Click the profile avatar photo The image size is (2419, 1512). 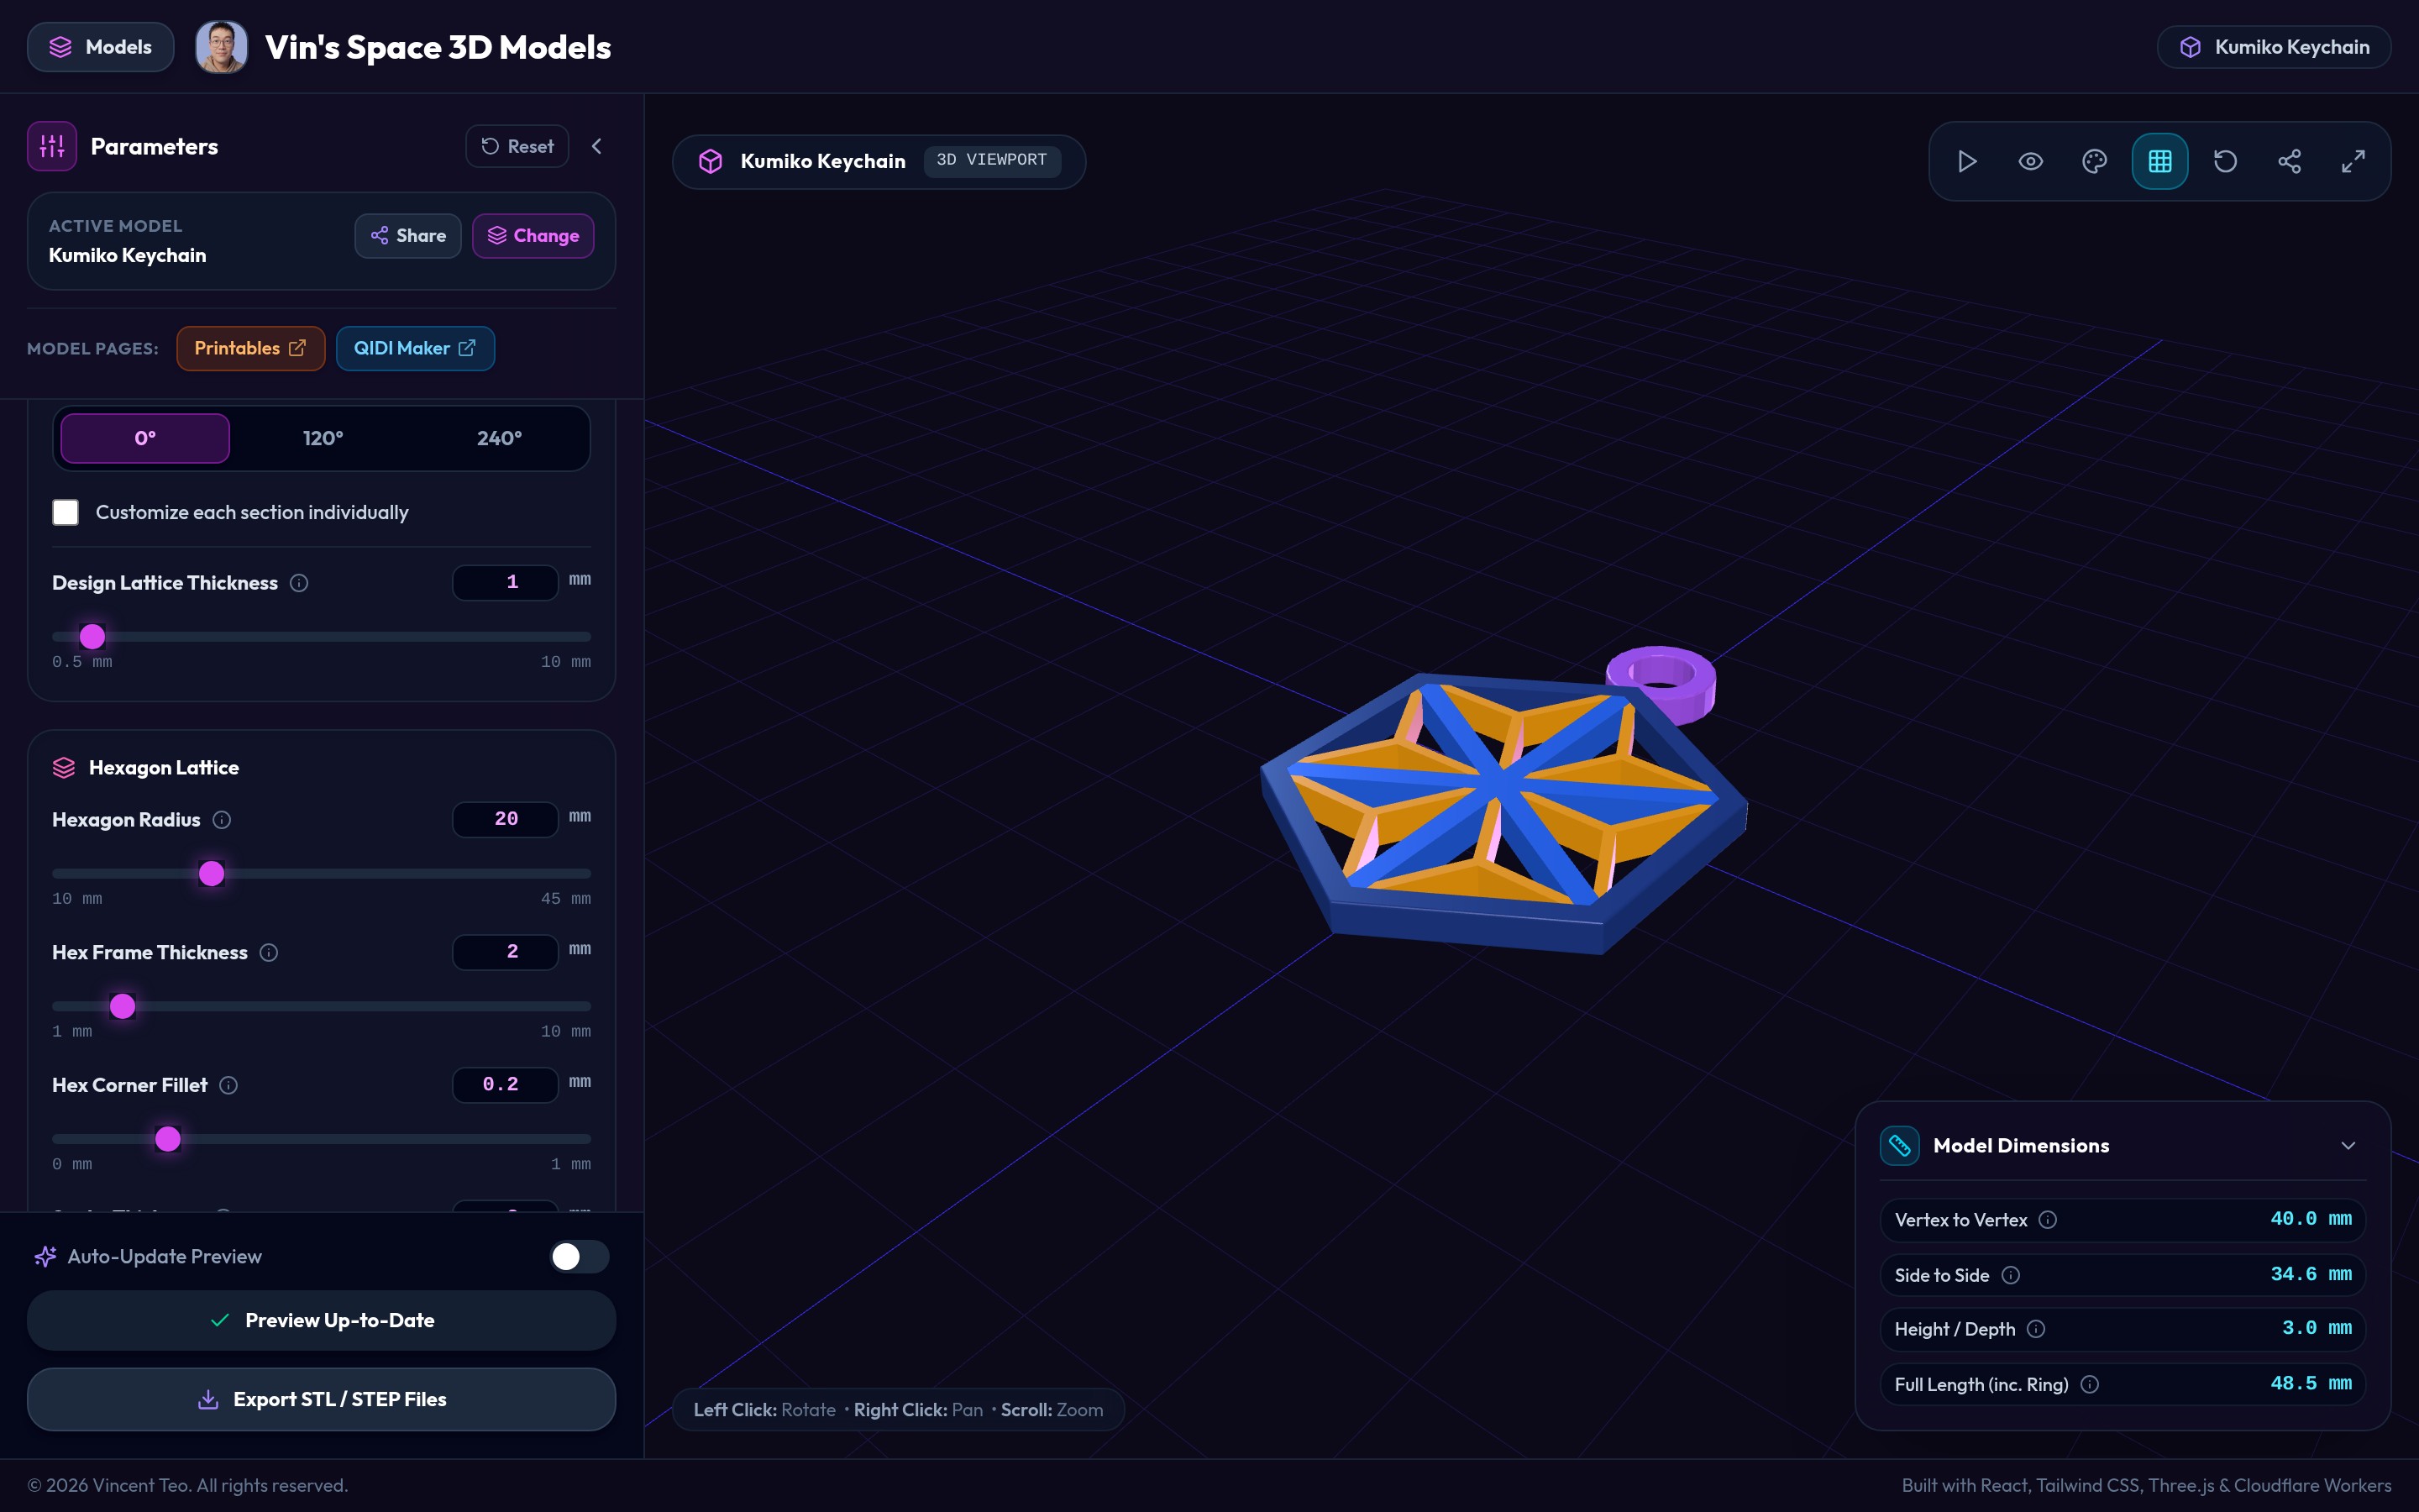pyautogui.click(x=221, y=47)
